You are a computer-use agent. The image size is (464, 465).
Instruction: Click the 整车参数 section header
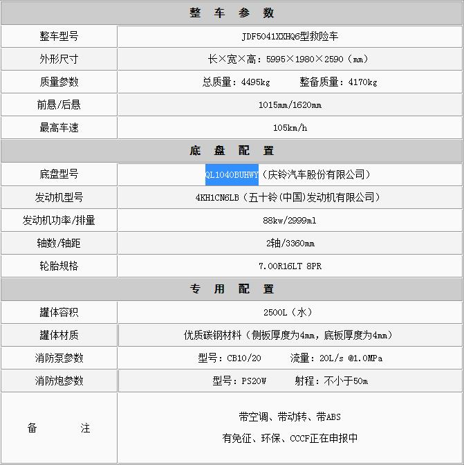(x=232, y=13)
